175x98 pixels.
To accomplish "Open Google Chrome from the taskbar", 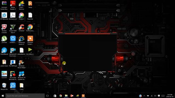I will coord(61,96).
